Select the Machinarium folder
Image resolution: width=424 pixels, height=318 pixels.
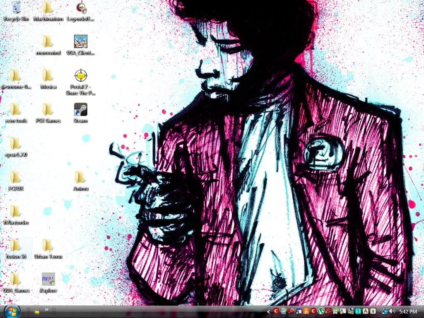tap(48, 11)
